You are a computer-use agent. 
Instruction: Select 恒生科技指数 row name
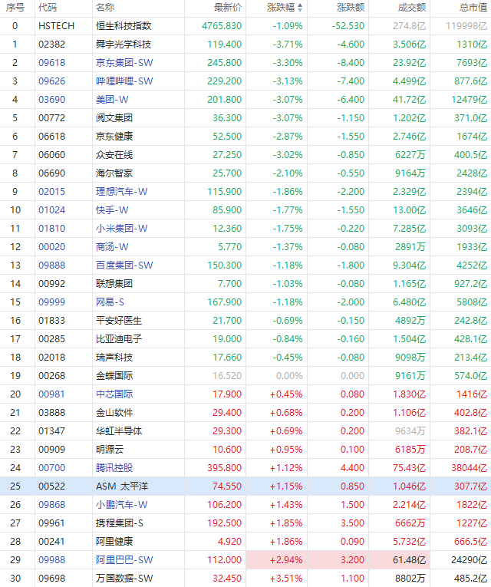click(124, 26)
